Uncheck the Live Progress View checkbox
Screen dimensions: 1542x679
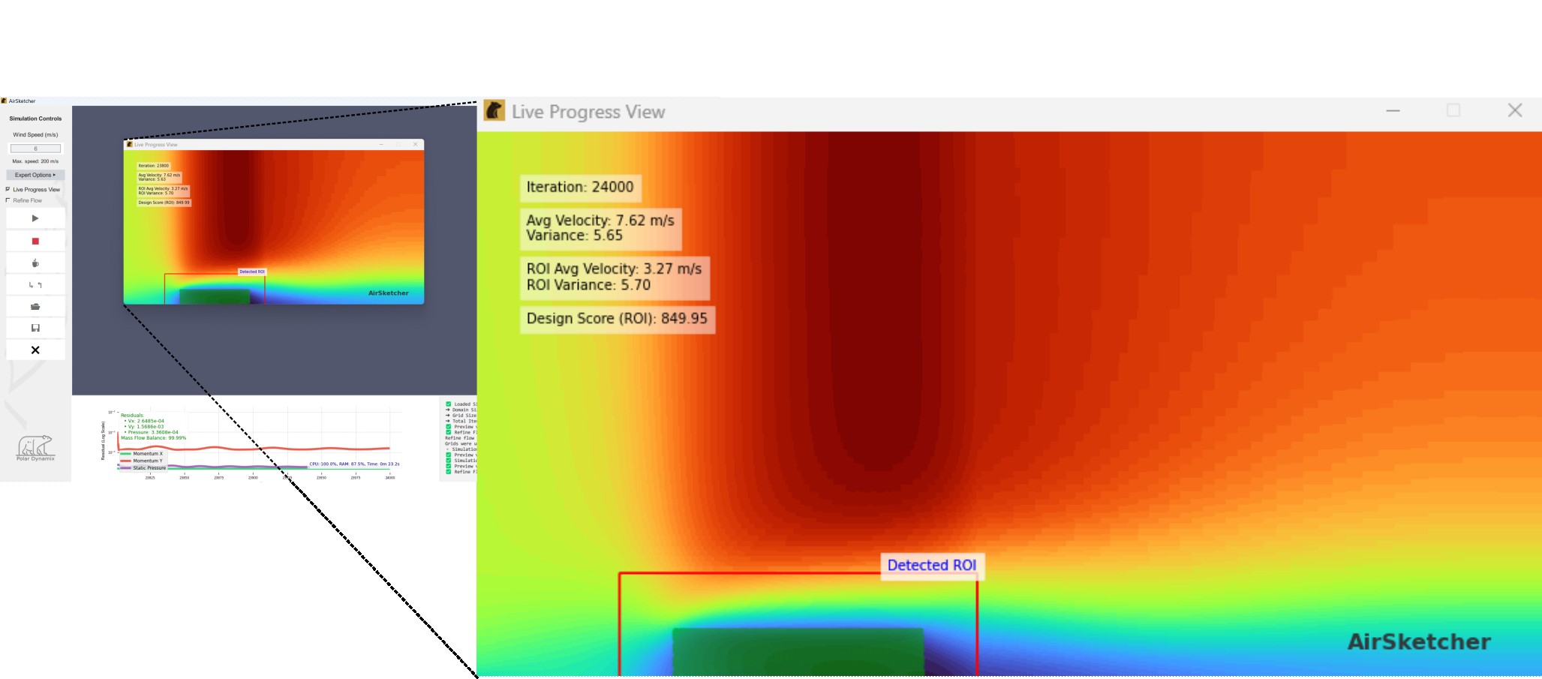8,189
